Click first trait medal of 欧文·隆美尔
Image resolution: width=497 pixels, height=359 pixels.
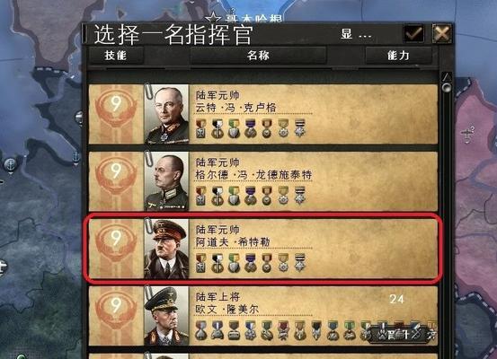(x=201, y=330)
